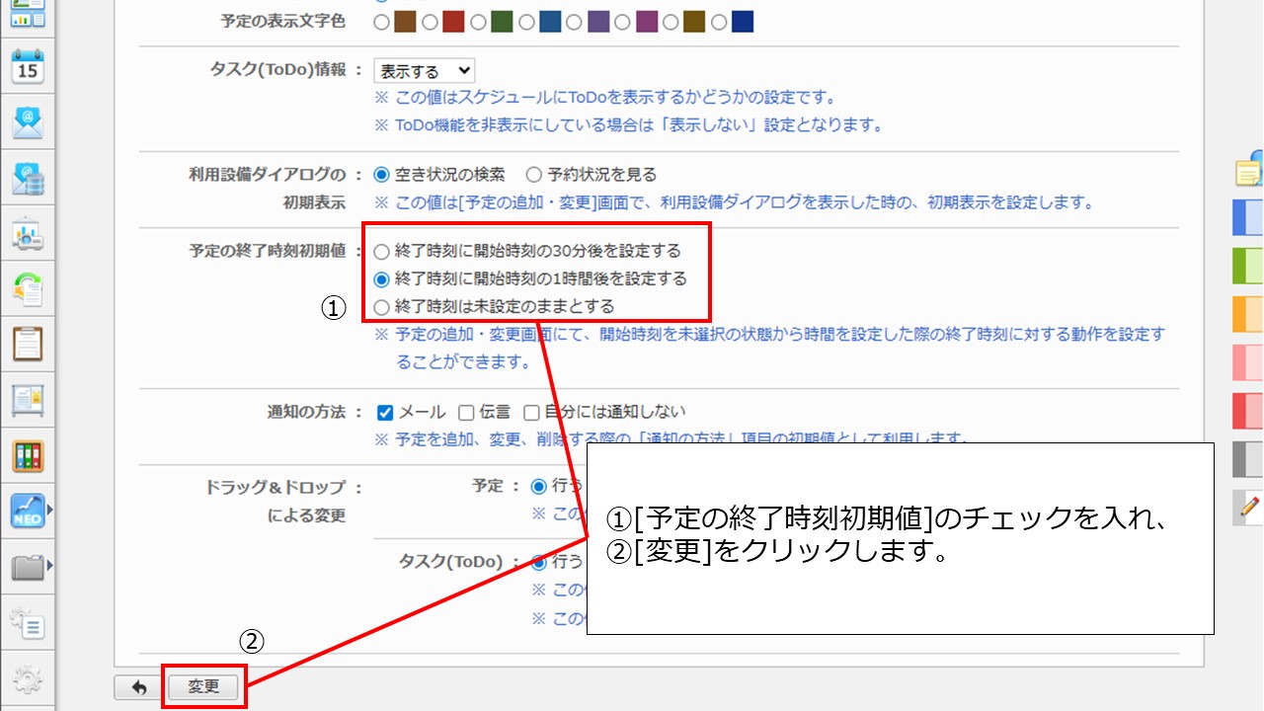Toggle the 伝言 notification checkbox
Screen dimensions: 1264x711
point(466,413)
